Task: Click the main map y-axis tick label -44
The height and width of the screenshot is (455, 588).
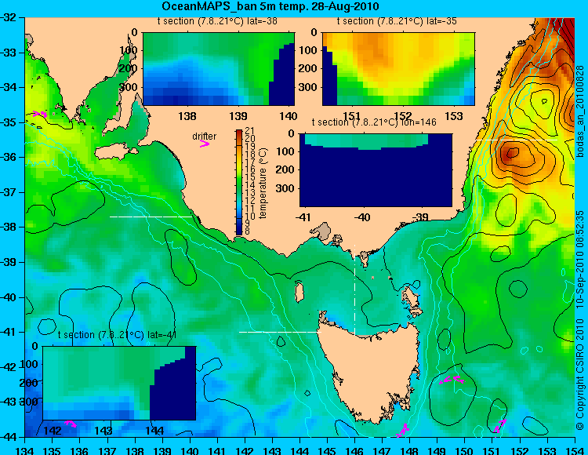Action: click(8, 437)
